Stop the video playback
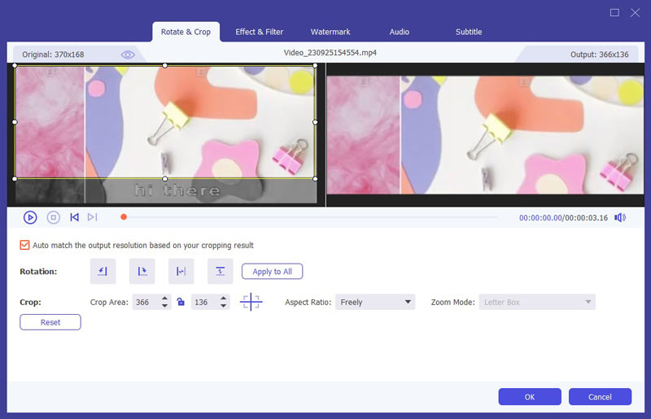Screen dimensions: 651x419 pos(53,217)
